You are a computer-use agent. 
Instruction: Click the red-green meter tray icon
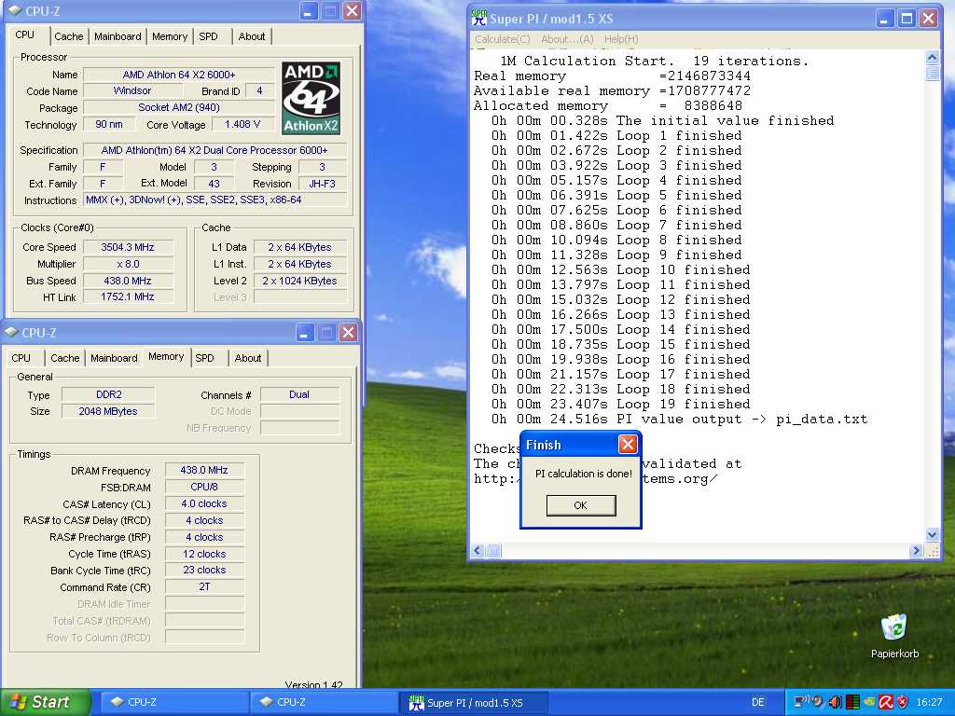tap(852, 702)
